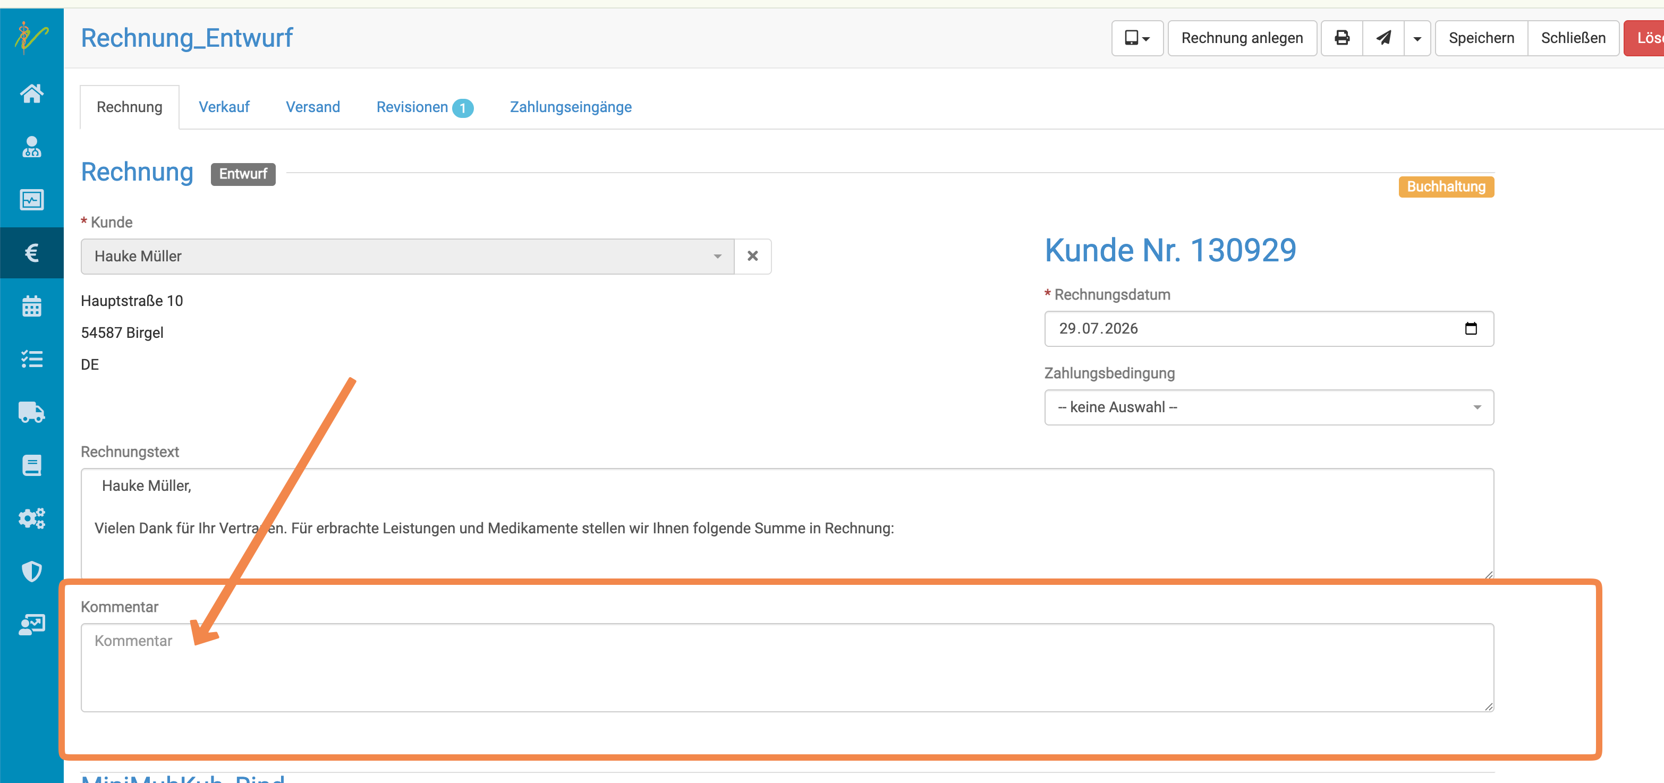Open the book sidebar icon
Viewport: 1664px width, 783px height.
tap(32, 465)
